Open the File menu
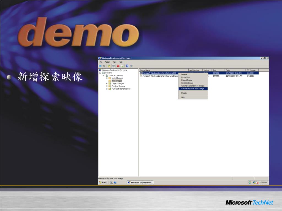The image size is (282, 211). pyautogui.click(x=101, y=62)
